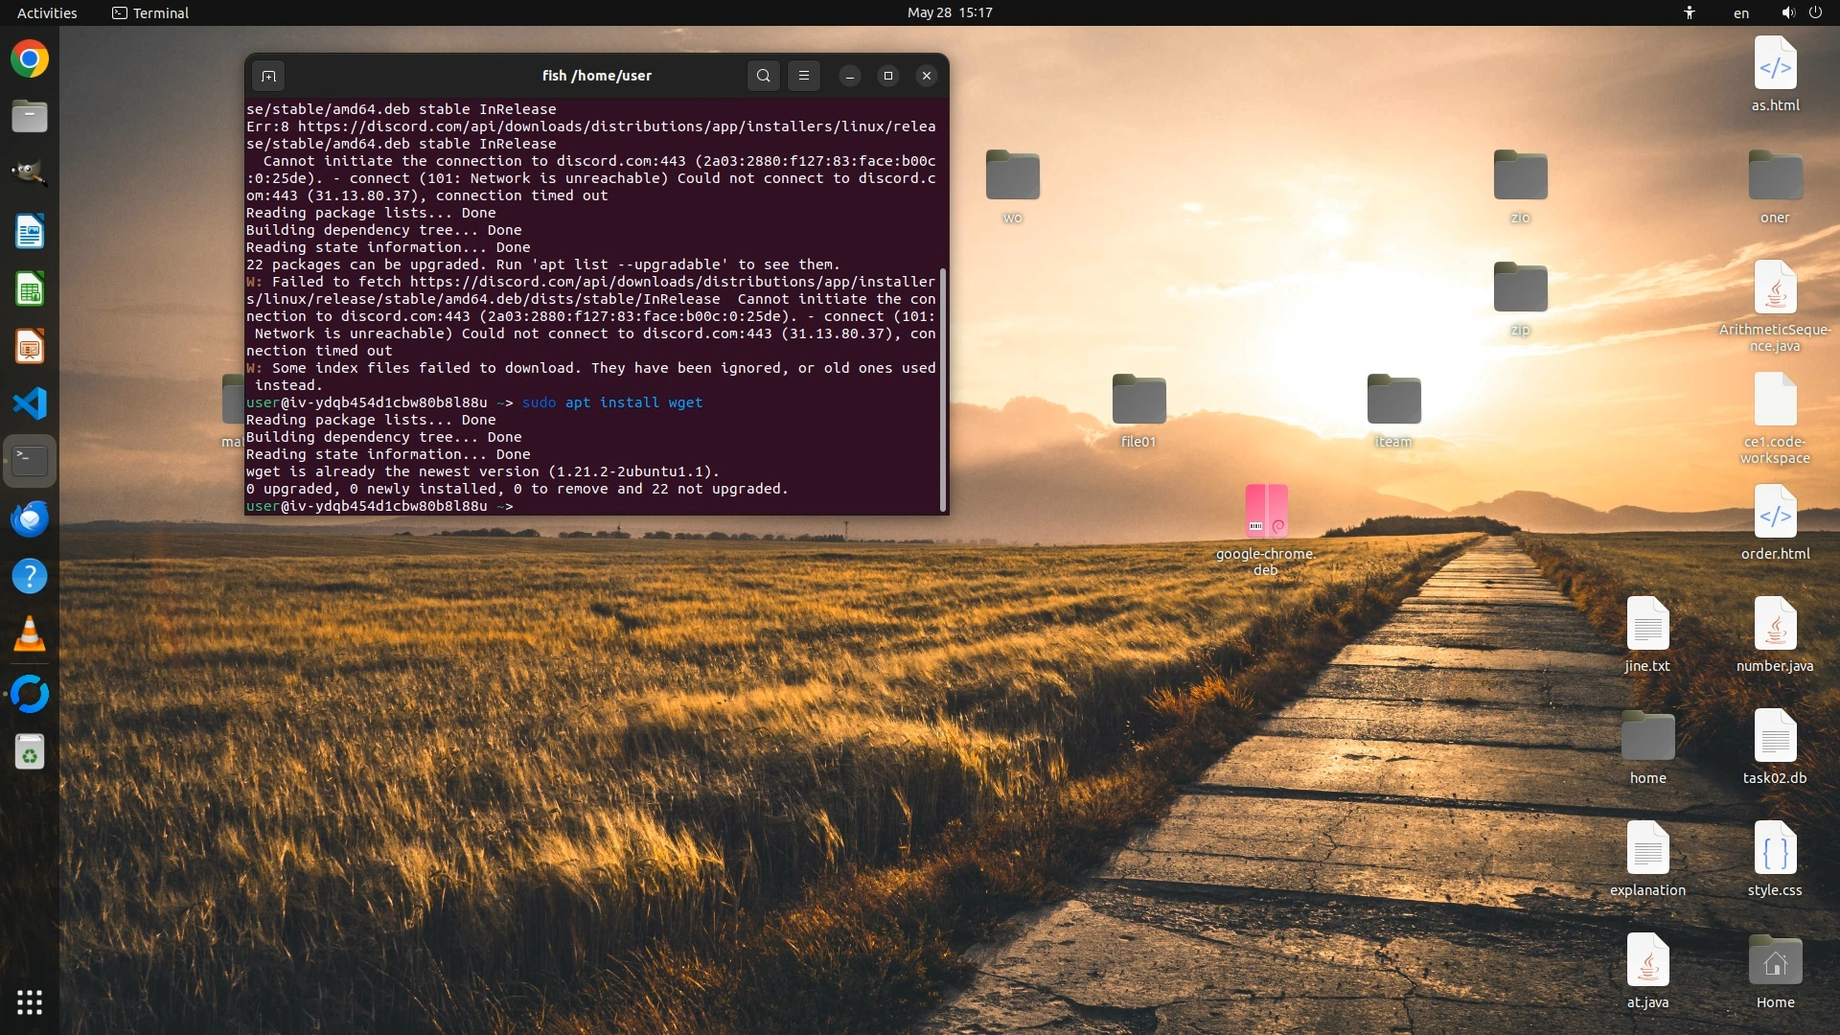The height and width of the screenshot is (1035, 1840).
Task: Open the terminal hamburger menu
Action: pyautogui.click(x=803, y=76)
